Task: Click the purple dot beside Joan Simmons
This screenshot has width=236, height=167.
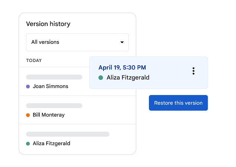Action: point(28,86)
